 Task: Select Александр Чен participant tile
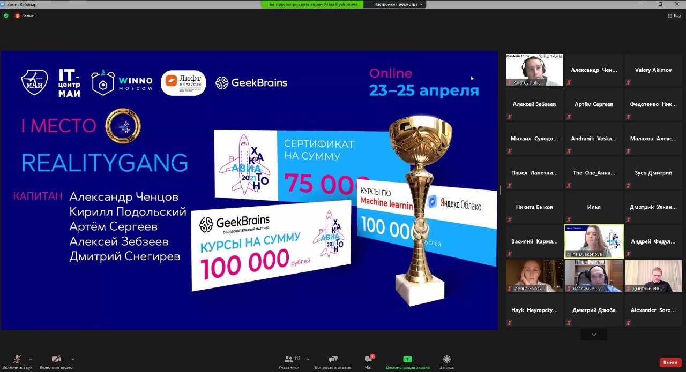click(x=594, y=70)
